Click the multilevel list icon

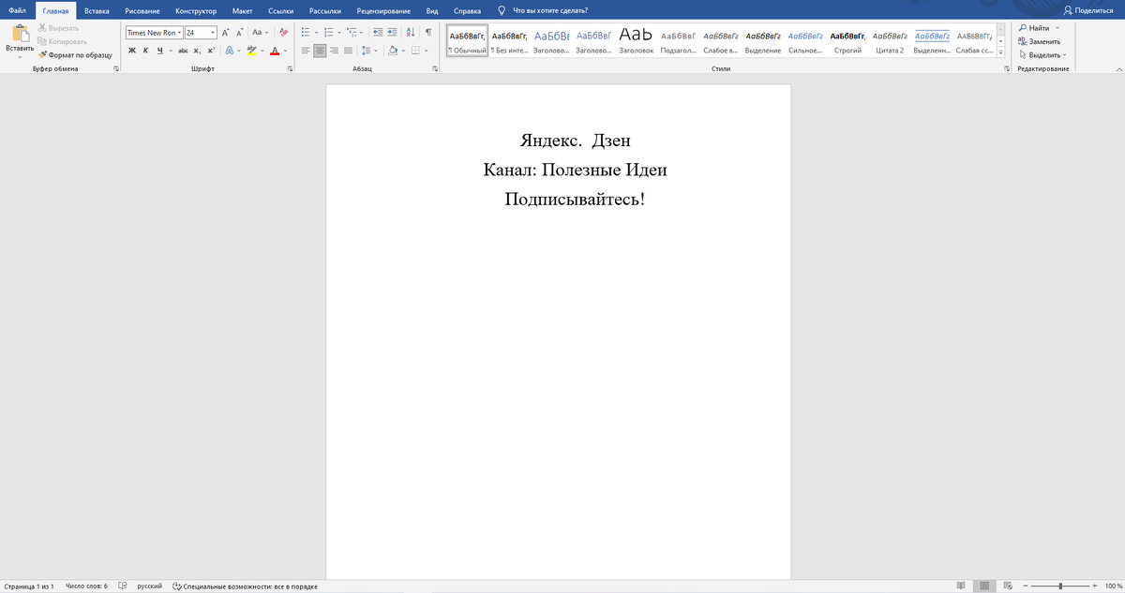tap(352, 32)
